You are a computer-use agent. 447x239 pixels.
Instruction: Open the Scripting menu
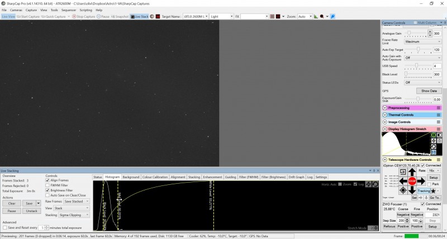[x=85, y=10]
